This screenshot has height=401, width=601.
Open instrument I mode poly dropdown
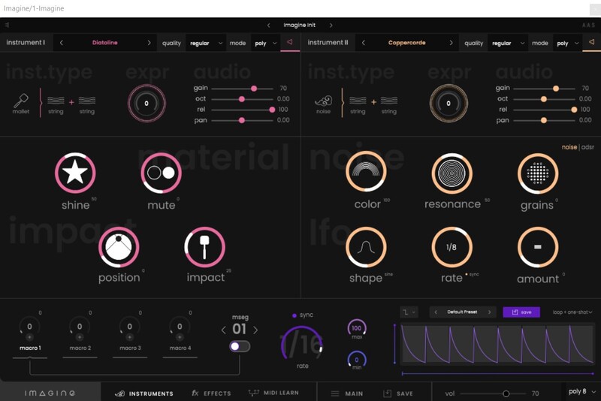[x=266, y=43]
